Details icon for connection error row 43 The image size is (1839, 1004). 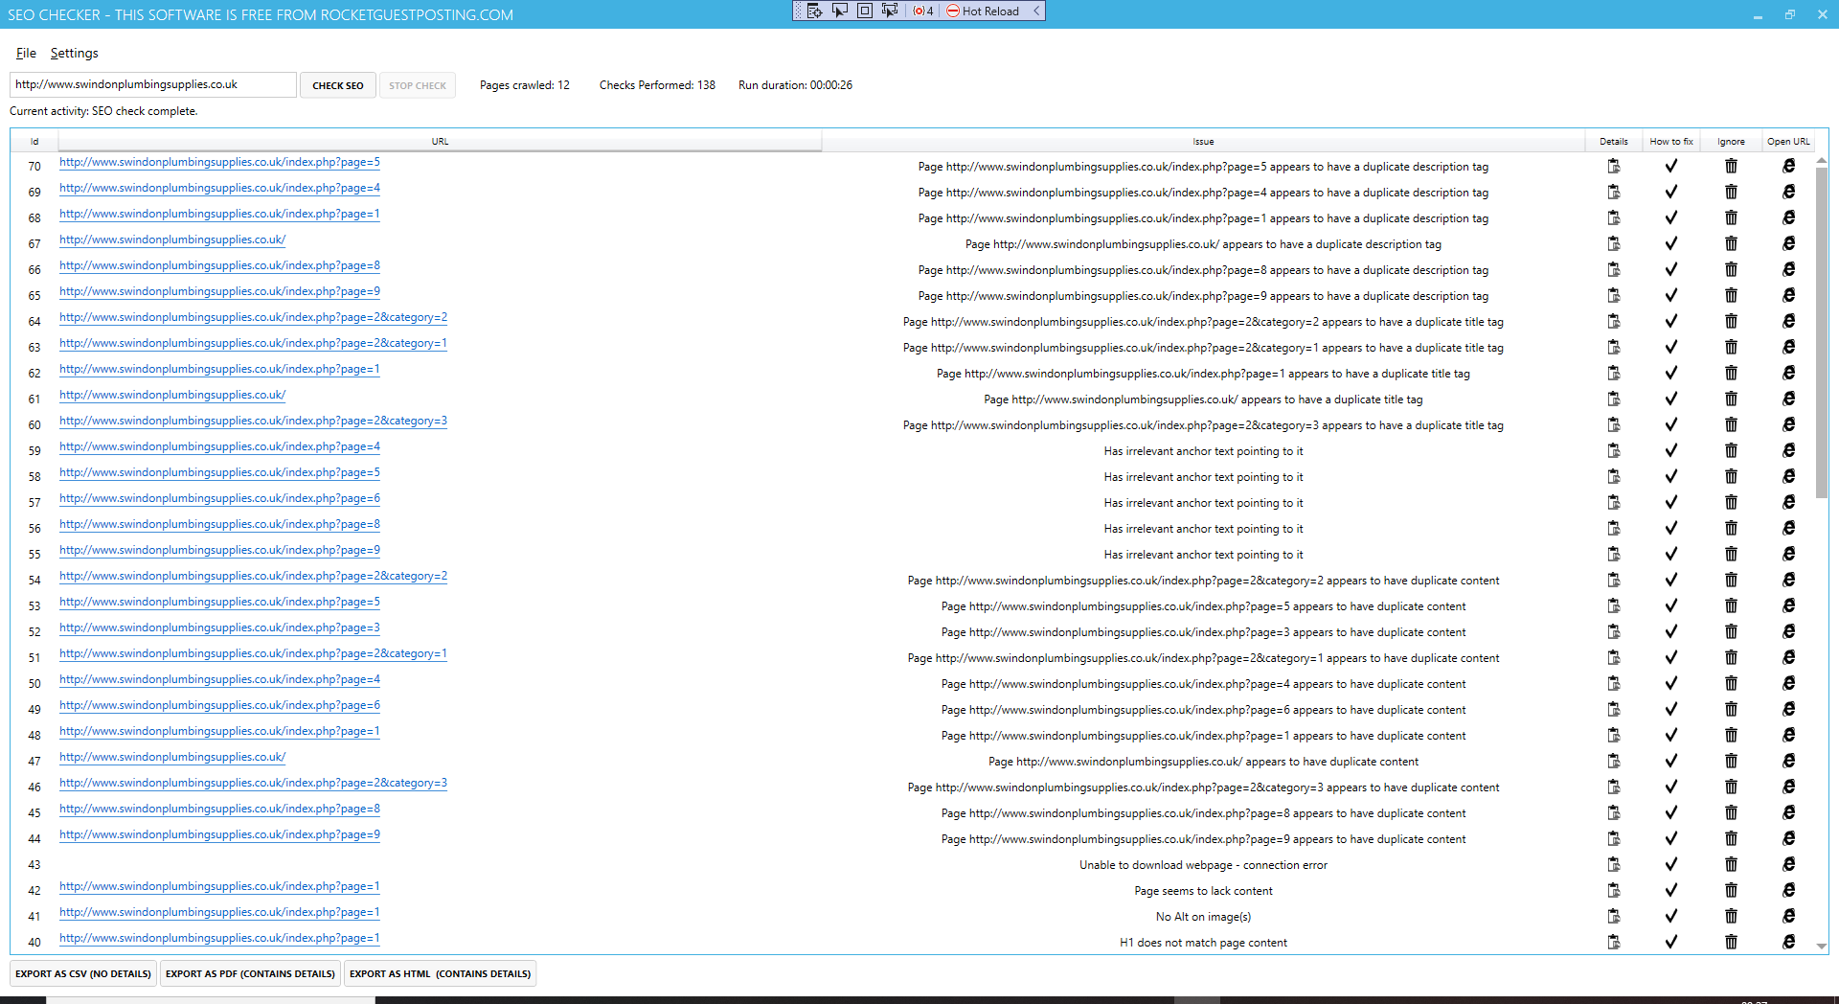tap(1614, 865)
